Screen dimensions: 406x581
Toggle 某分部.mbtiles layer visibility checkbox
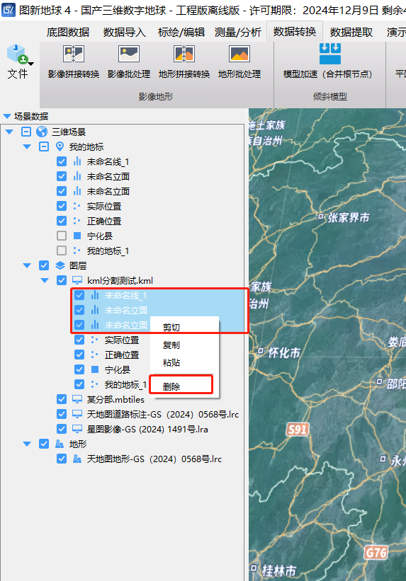pyautogui.click(x=62, y=399)
